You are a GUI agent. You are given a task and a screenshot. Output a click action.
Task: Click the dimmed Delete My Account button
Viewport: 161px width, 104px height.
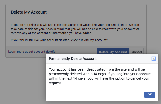click(x=113, y=51)
